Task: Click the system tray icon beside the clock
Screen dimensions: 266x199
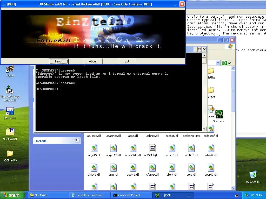Action: click(247, 195)
